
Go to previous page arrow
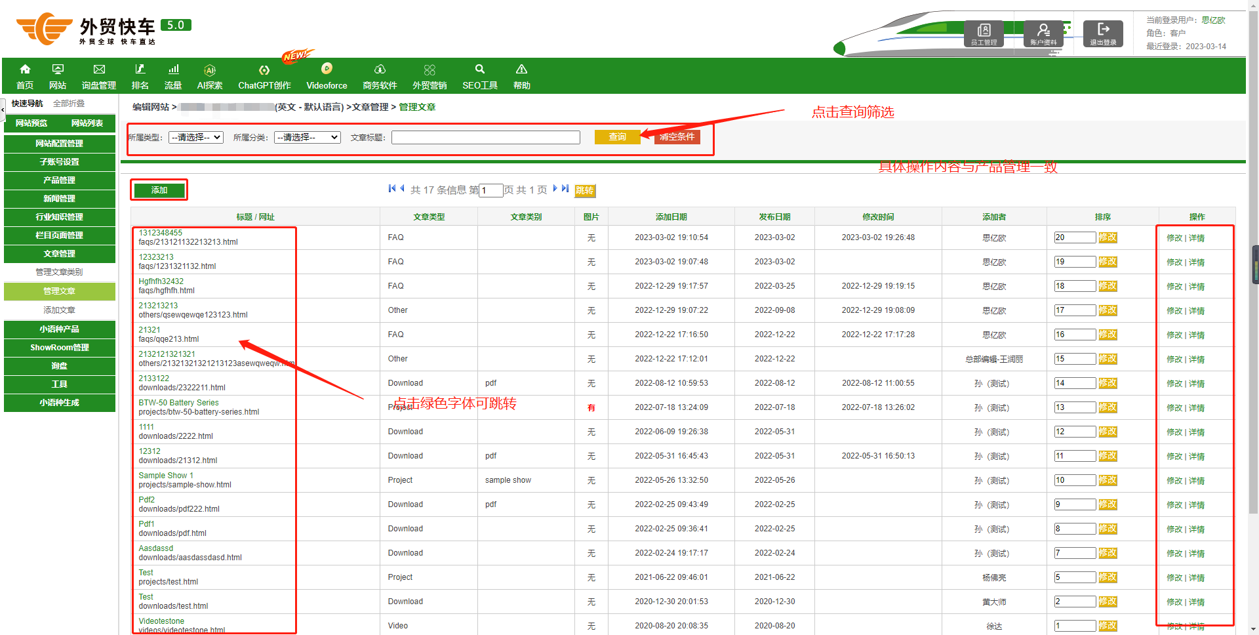pyautogui.click(x=402, y=189)
